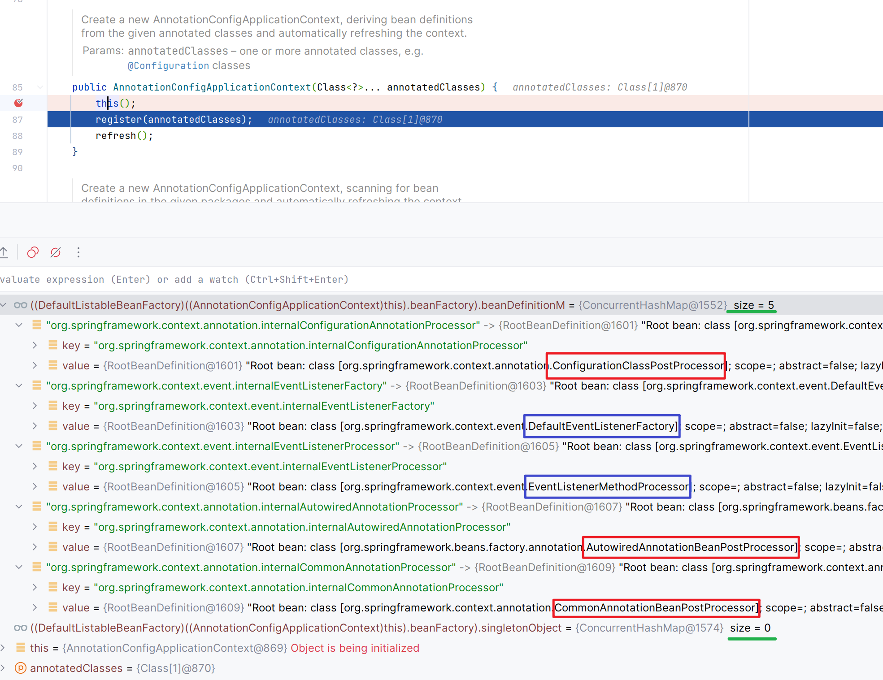Expand the annotatedClasses parameter node

[x=4, y=668]
